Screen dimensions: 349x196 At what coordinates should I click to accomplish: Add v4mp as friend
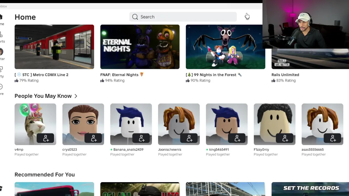46,138
